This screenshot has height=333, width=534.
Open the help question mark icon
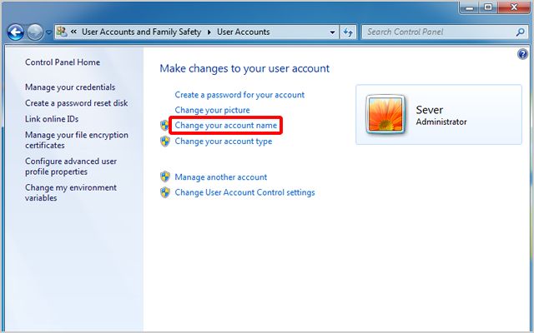pyautogui.click(x=522, y=54)
